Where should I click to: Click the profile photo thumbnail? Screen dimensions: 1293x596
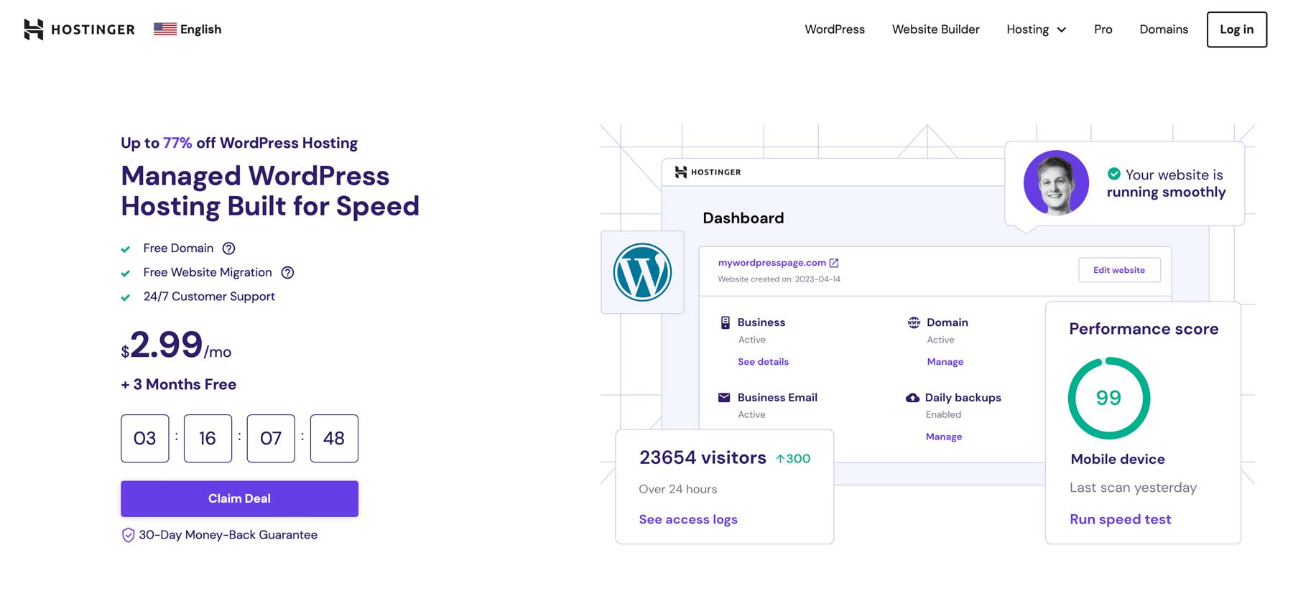coord(1056,183)
